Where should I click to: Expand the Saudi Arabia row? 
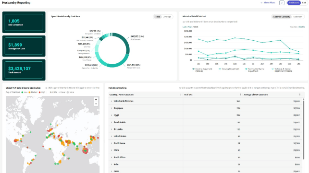[x=111, y=122]
